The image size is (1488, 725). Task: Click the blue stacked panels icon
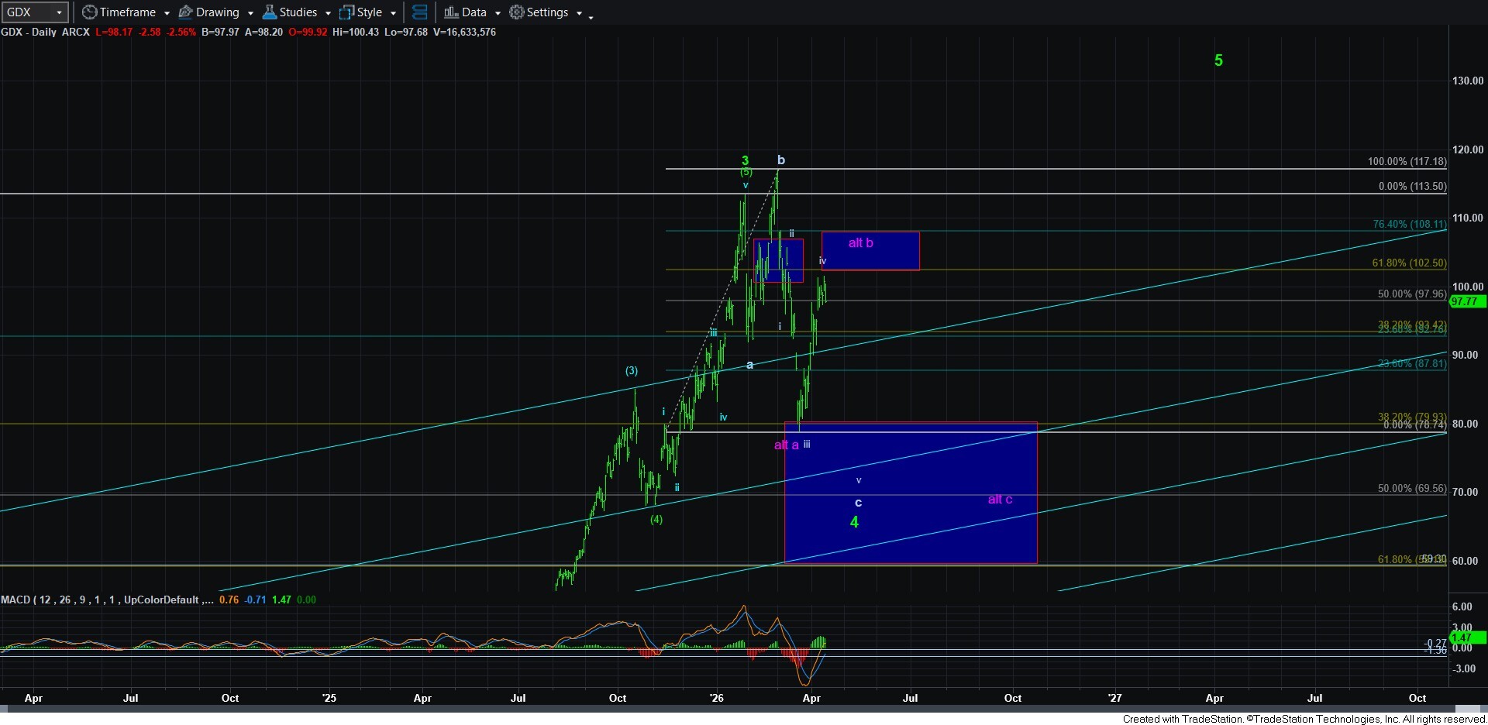[419, 12]
